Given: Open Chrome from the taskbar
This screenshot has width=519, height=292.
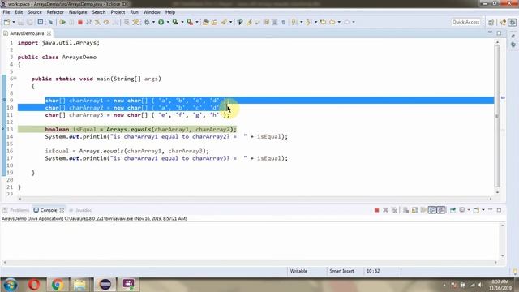Looking at the screenshot, I should click(58, 285).
